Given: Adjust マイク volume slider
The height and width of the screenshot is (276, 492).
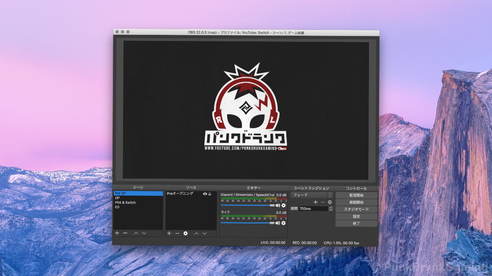Looking at the screenshot, I should coord(248,223).
